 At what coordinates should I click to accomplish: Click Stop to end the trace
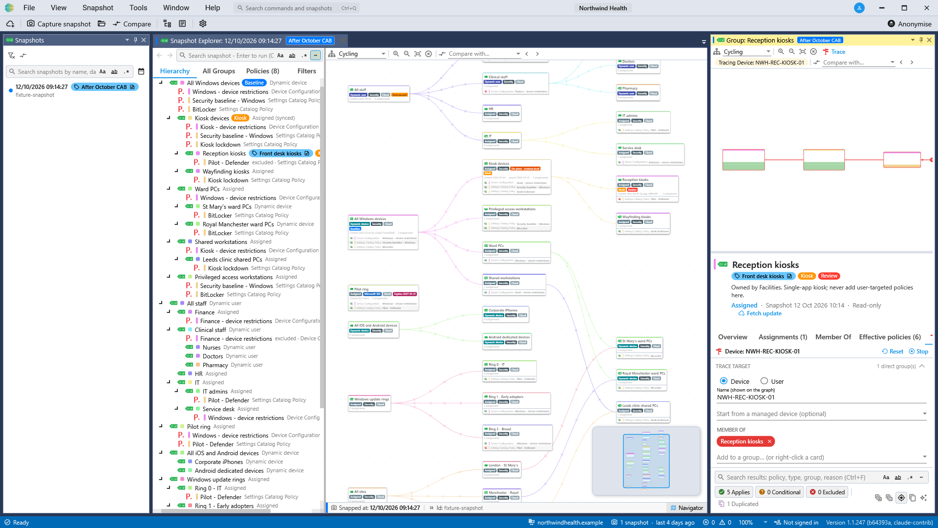click(918, 352)
